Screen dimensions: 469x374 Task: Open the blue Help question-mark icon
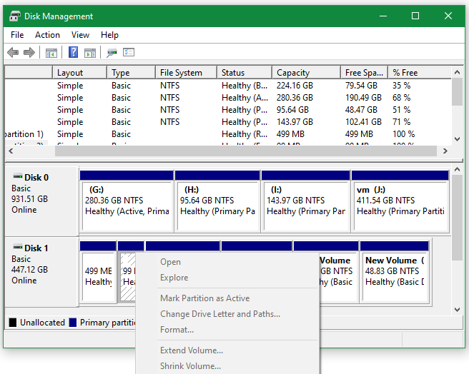[73, 52]
